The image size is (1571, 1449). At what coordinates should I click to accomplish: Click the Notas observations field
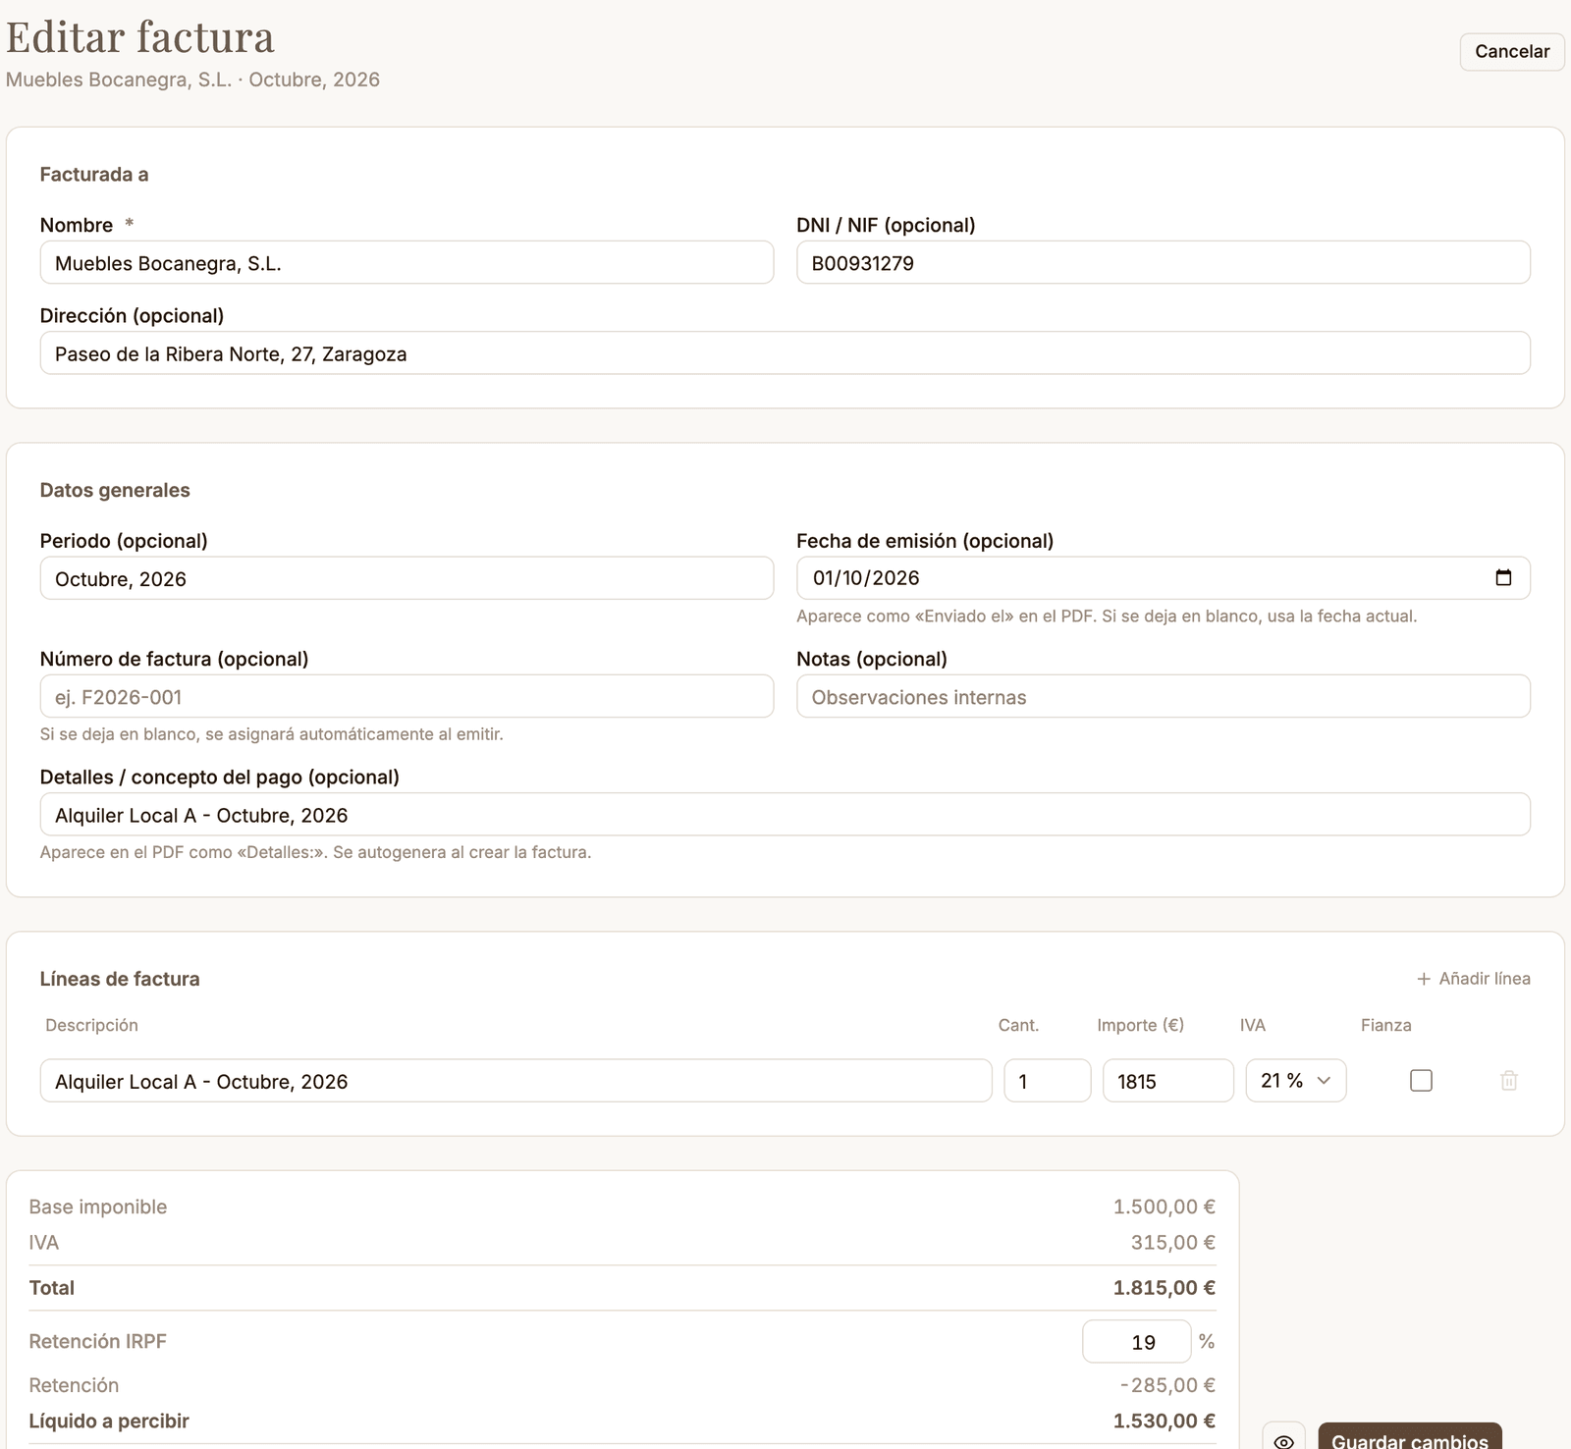(x=1164, y=696)
